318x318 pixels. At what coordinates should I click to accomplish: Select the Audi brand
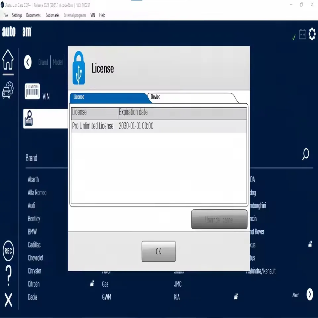point(31,206)
